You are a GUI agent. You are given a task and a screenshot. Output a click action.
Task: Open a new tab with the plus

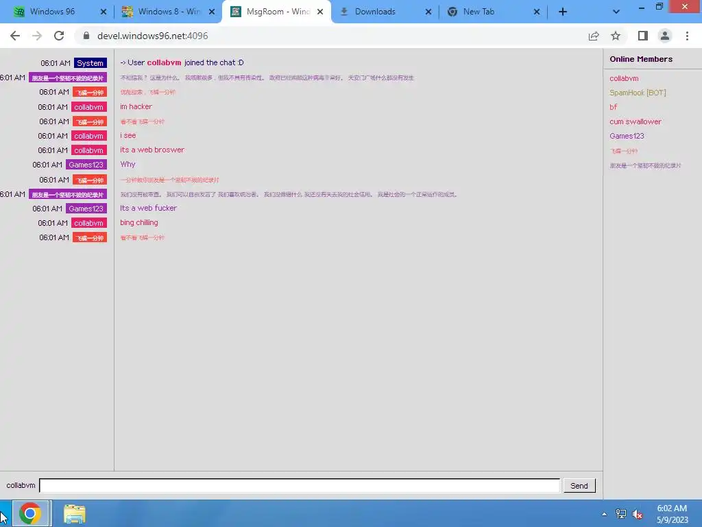point(563,12)
